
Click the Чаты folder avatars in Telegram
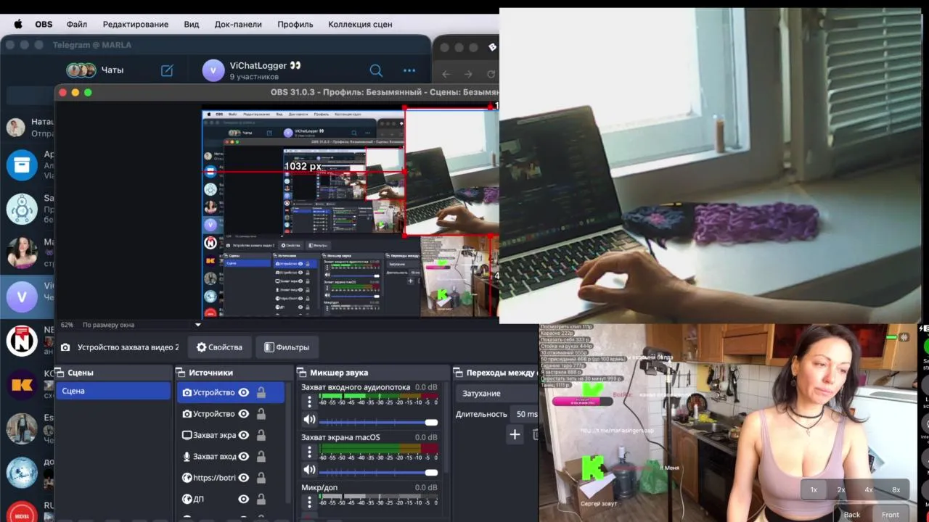(x=81, y=70)
